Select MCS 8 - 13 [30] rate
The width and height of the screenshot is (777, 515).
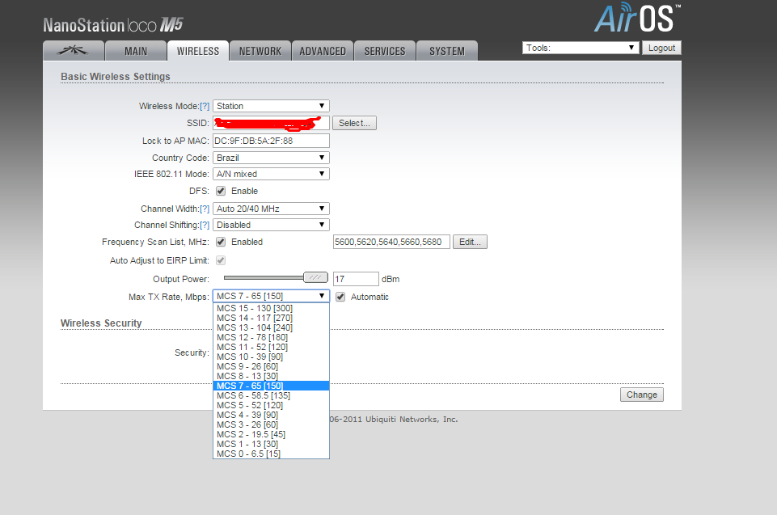pyautogui.click(x=271, y=376)
